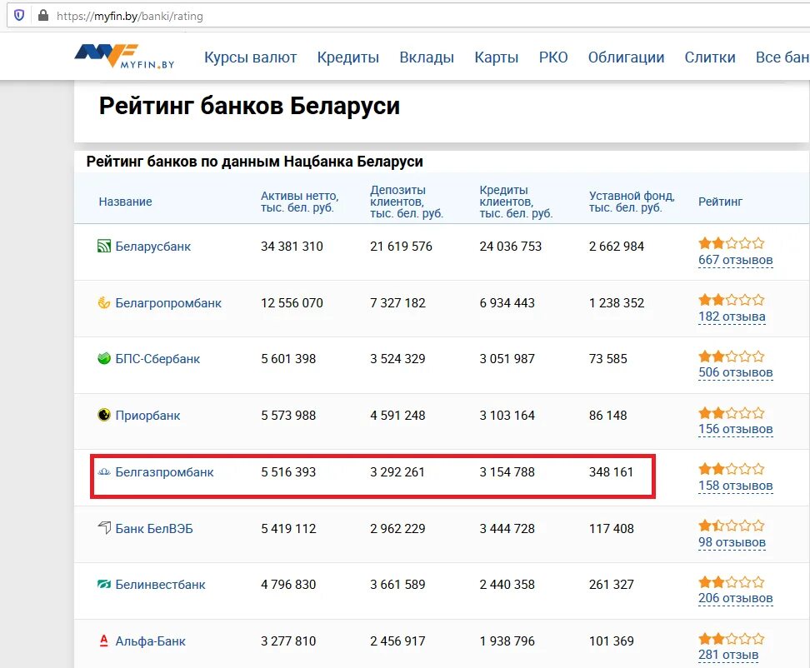810x668 pixels.
Task: Click the padlock site security icon
Action: tap(43, 16)
